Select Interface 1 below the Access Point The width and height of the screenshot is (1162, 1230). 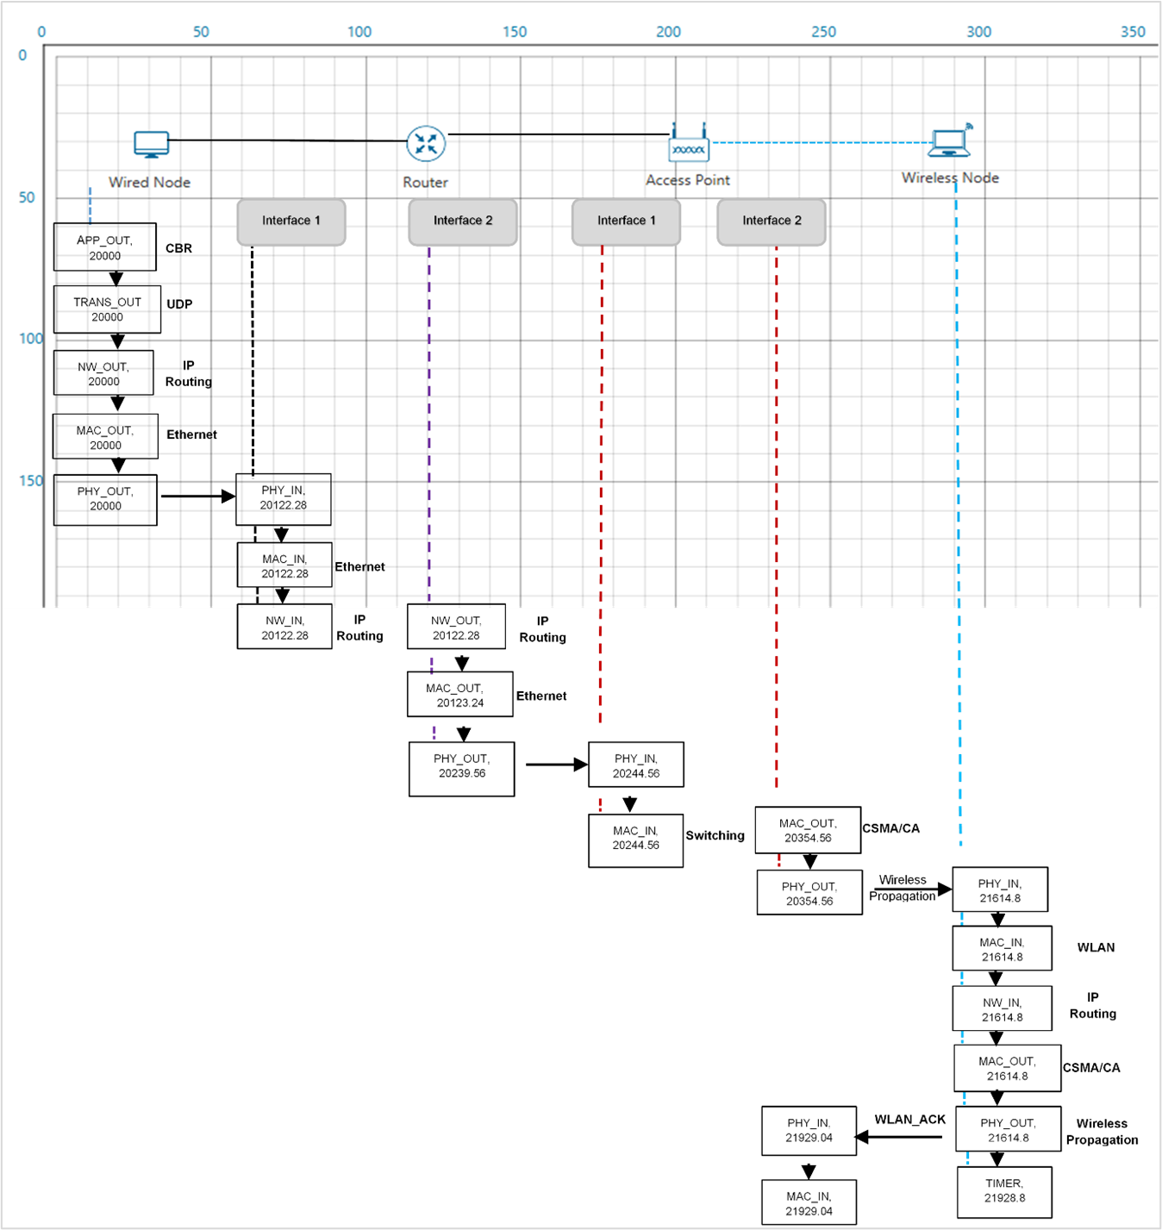626,222
